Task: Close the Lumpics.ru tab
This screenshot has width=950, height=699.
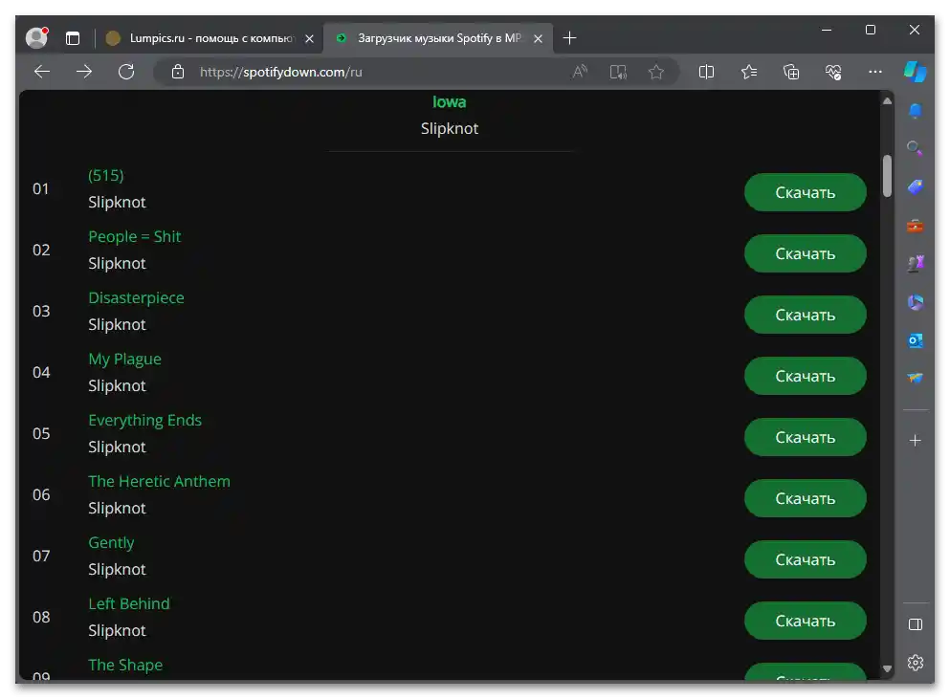Action: (x=310, y=38)
